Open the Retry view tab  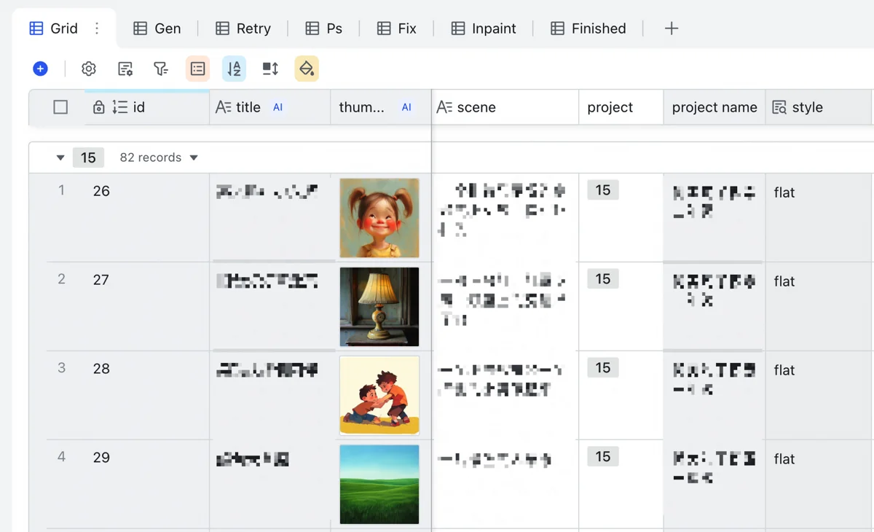[x=243, y=28]
